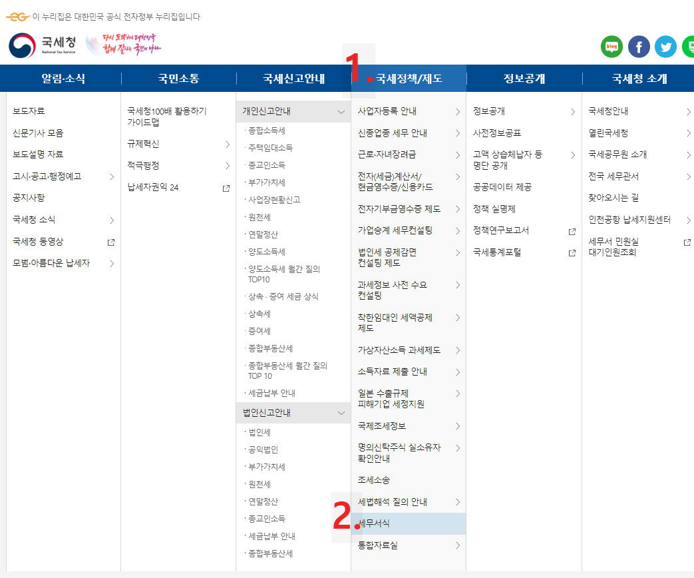The image size is (694, 578).
Task: Expand arrow next to 규제혁신
Action: pyautogui.click(x=228, y=144)
